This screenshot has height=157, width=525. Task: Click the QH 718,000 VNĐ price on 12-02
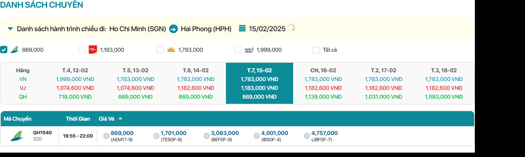coord(75,97)
